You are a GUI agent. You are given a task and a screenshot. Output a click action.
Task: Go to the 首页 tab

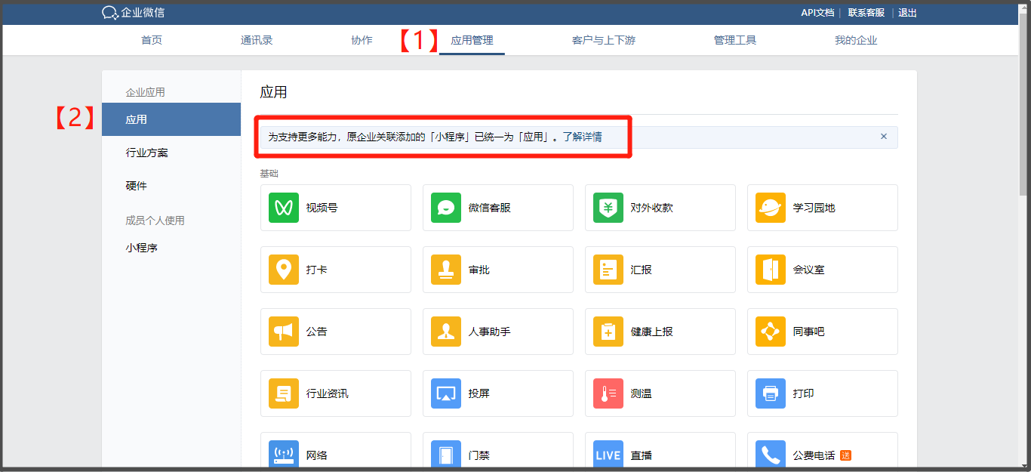pos(152,40)
